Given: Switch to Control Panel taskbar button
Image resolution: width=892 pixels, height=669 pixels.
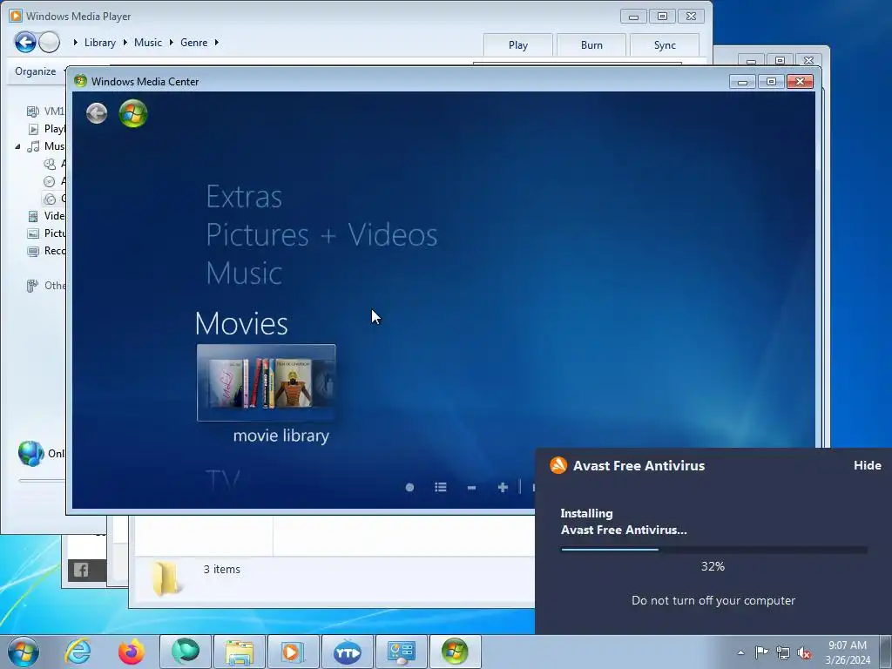Looking at the screenshot, I should click(x=401, y=652).
